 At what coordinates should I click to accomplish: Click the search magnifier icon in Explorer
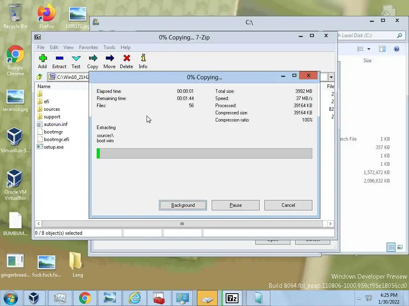(399, 35)
